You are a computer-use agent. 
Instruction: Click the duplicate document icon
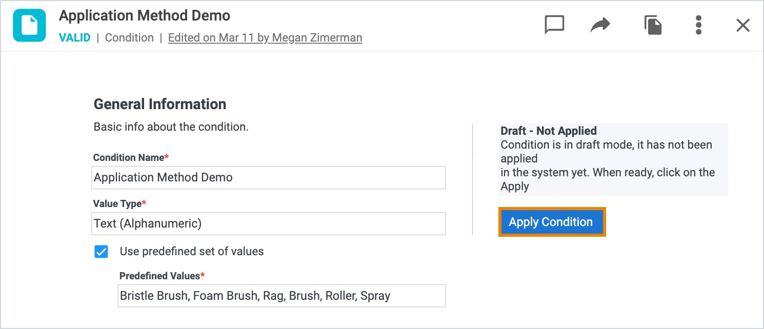[x=653, y=25]
